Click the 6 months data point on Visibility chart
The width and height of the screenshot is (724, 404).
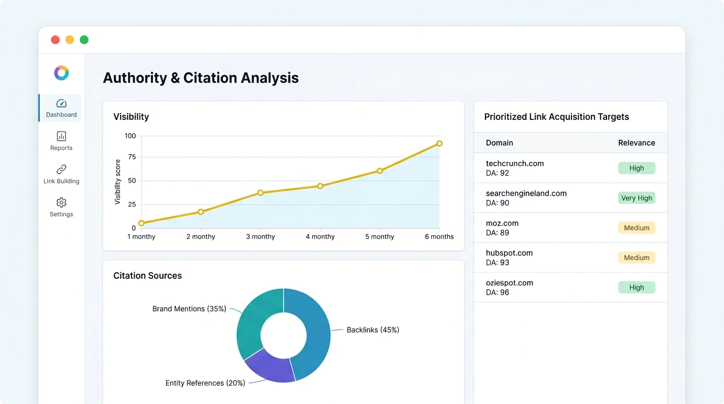pyautogui.click(x=439, y=143)
